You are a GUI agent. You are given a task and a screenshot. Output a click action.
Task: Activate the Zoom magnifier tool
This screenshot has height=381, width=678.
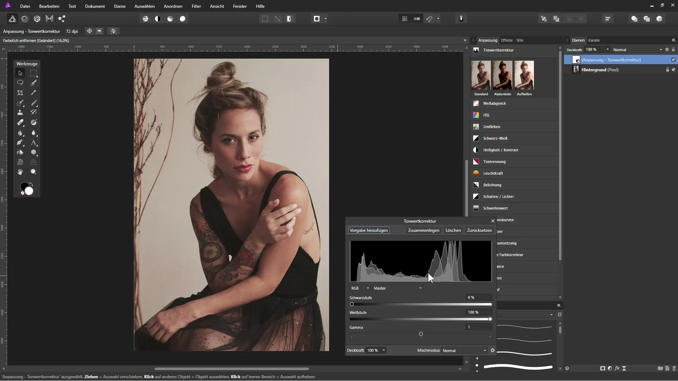[x=34, y=172]
